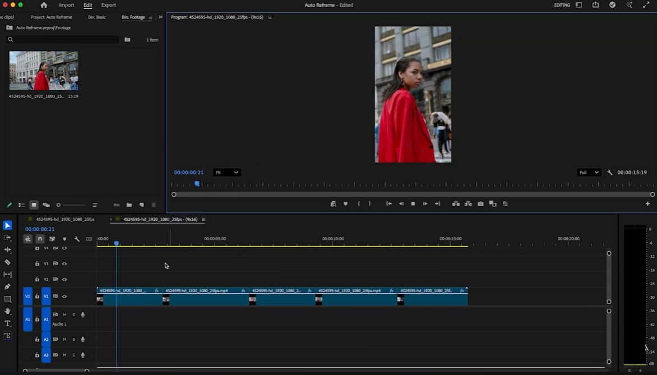
Task: Adjust the bin thumbnail size slider
Action: coord(71,205)
